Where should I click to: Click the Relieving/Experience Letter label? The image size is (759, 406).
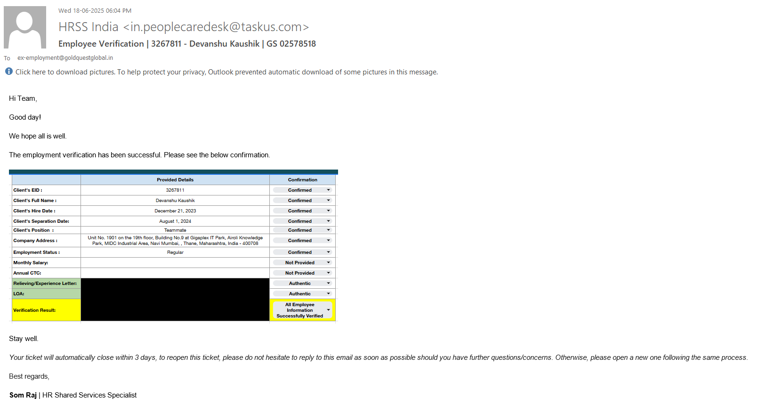46,284
